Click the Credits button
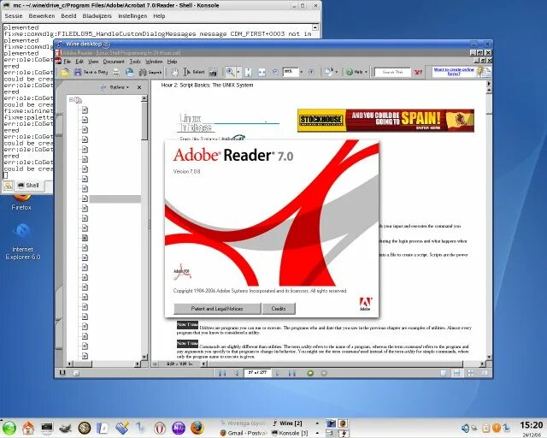This screenshot has width=547, height=438. 279,309
